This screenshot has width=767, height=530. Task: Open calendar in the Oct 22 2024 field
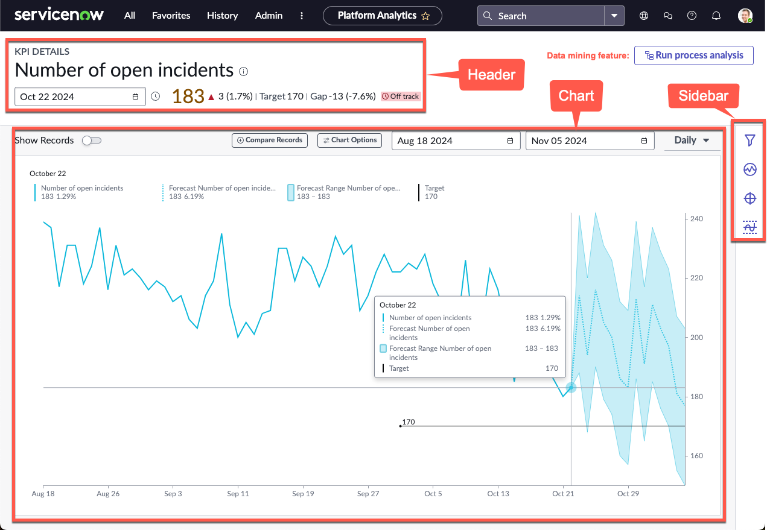(x=135, y=96)
